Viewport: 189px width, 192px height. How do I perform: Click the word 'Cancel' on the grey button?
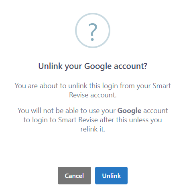click(74, 176)
